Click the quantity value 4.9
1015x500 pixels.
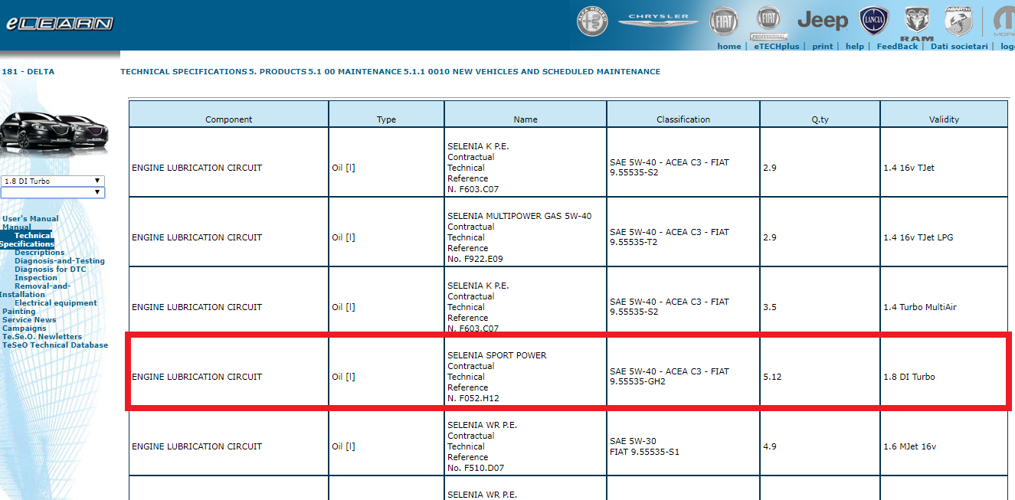point(770,446)
